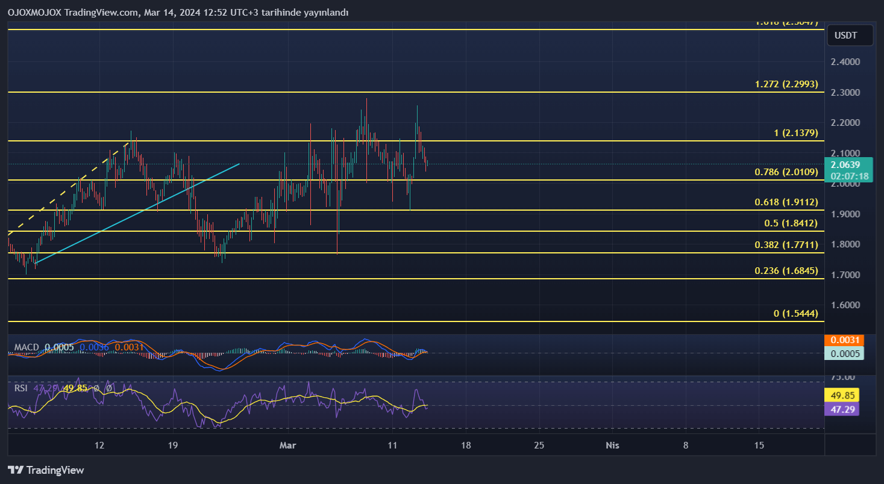Click the MACD indicator name
884x484 pixels.
[27, 347]
